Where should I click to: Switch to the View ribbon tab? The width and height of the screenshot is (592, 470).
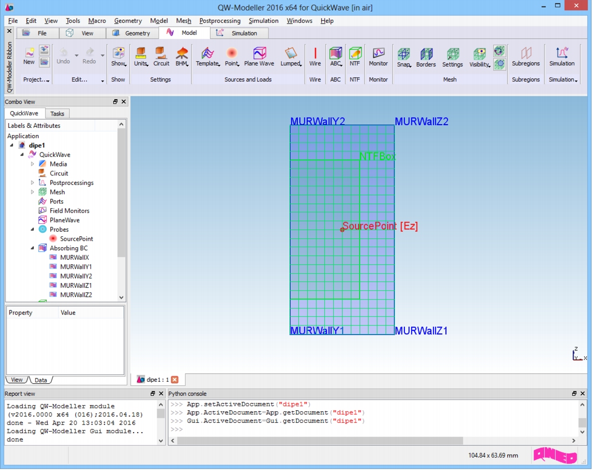[82, 33]
